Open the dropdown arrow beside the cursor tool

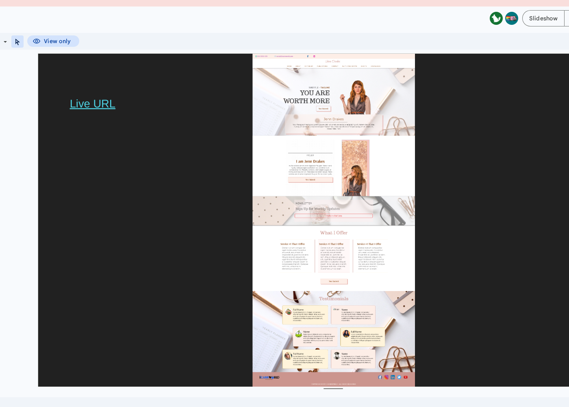click(5, 42)
